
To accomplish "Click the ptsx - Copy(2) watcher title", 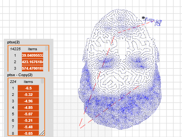I will click(20, 75).
